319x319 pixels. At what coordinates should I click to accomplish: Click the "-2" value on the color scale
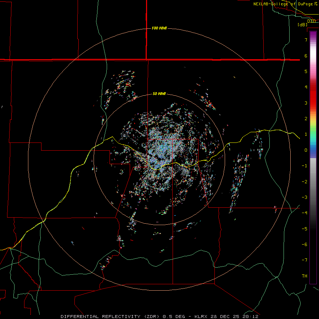click(x=304, y=182)
